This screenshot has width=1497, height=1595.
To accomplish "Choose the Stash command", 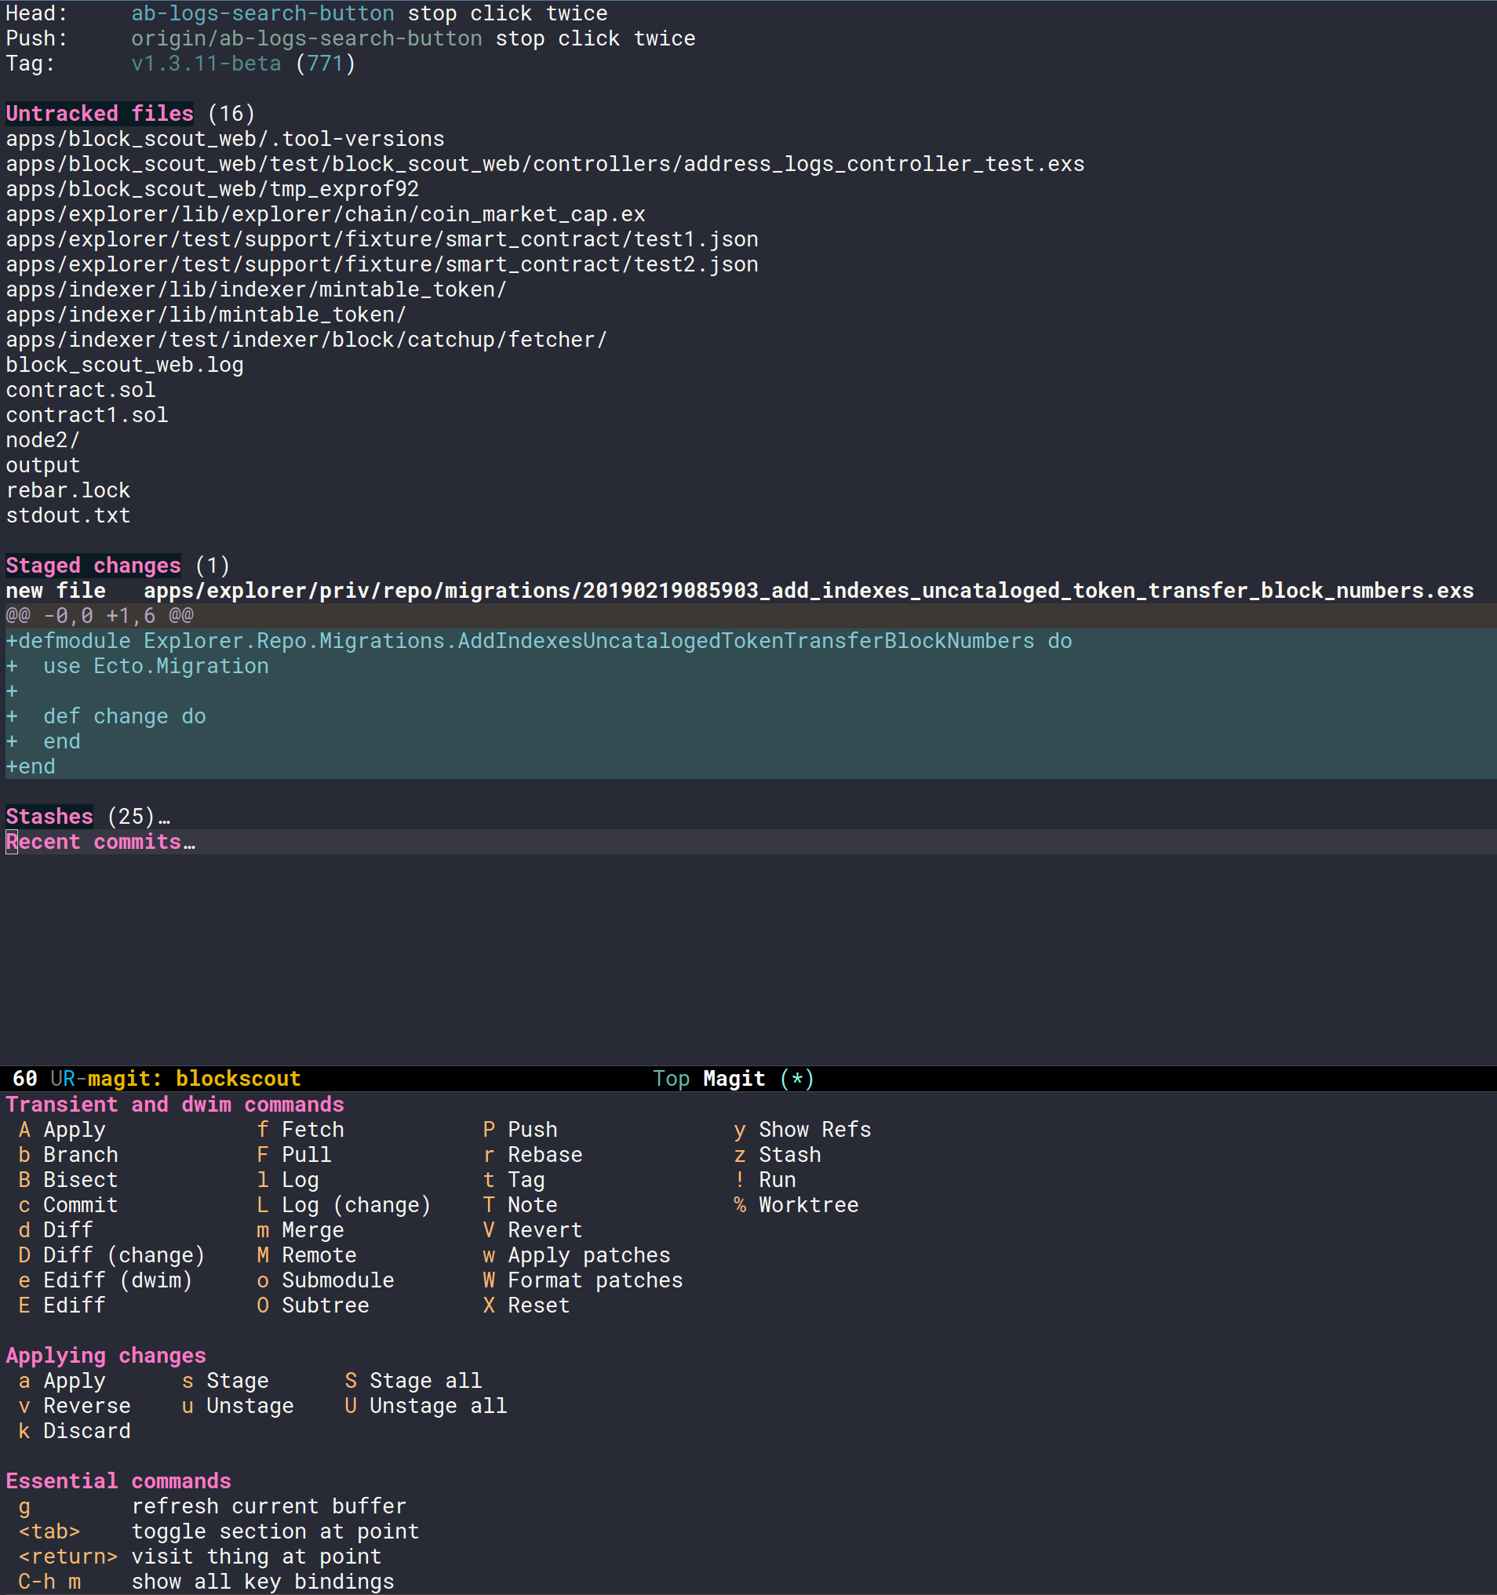I will 778,1155.
